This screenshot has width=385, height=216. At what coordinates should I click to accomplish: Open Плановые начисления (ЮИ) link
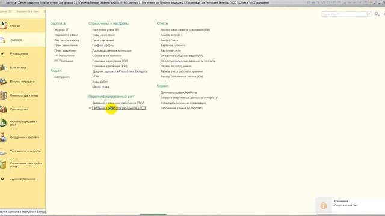(x=110, y=61)
